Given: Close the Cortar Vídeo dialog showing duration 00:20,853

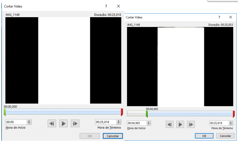Looking at the screenshot, I should coord(231,17).
